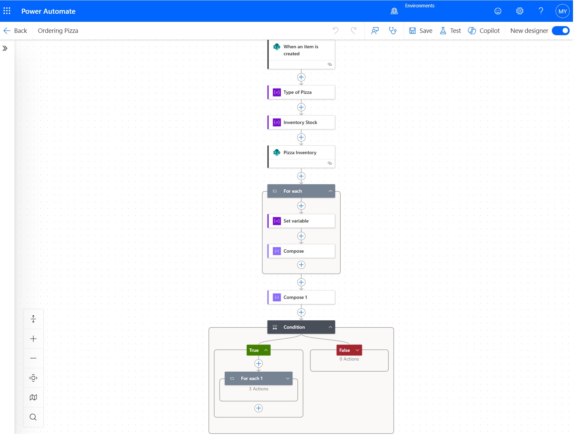Turn off the New designer toggle
The height and width of the screenshot is (446, 577).
(560, 31)
